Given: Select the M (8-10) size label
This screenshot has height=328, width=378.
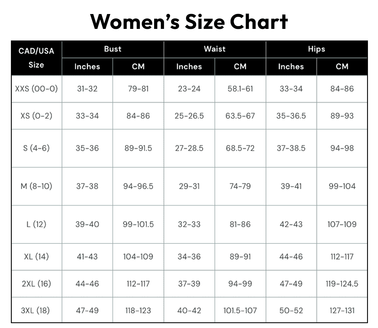Looking at the screenshot, I should [36, 186].
